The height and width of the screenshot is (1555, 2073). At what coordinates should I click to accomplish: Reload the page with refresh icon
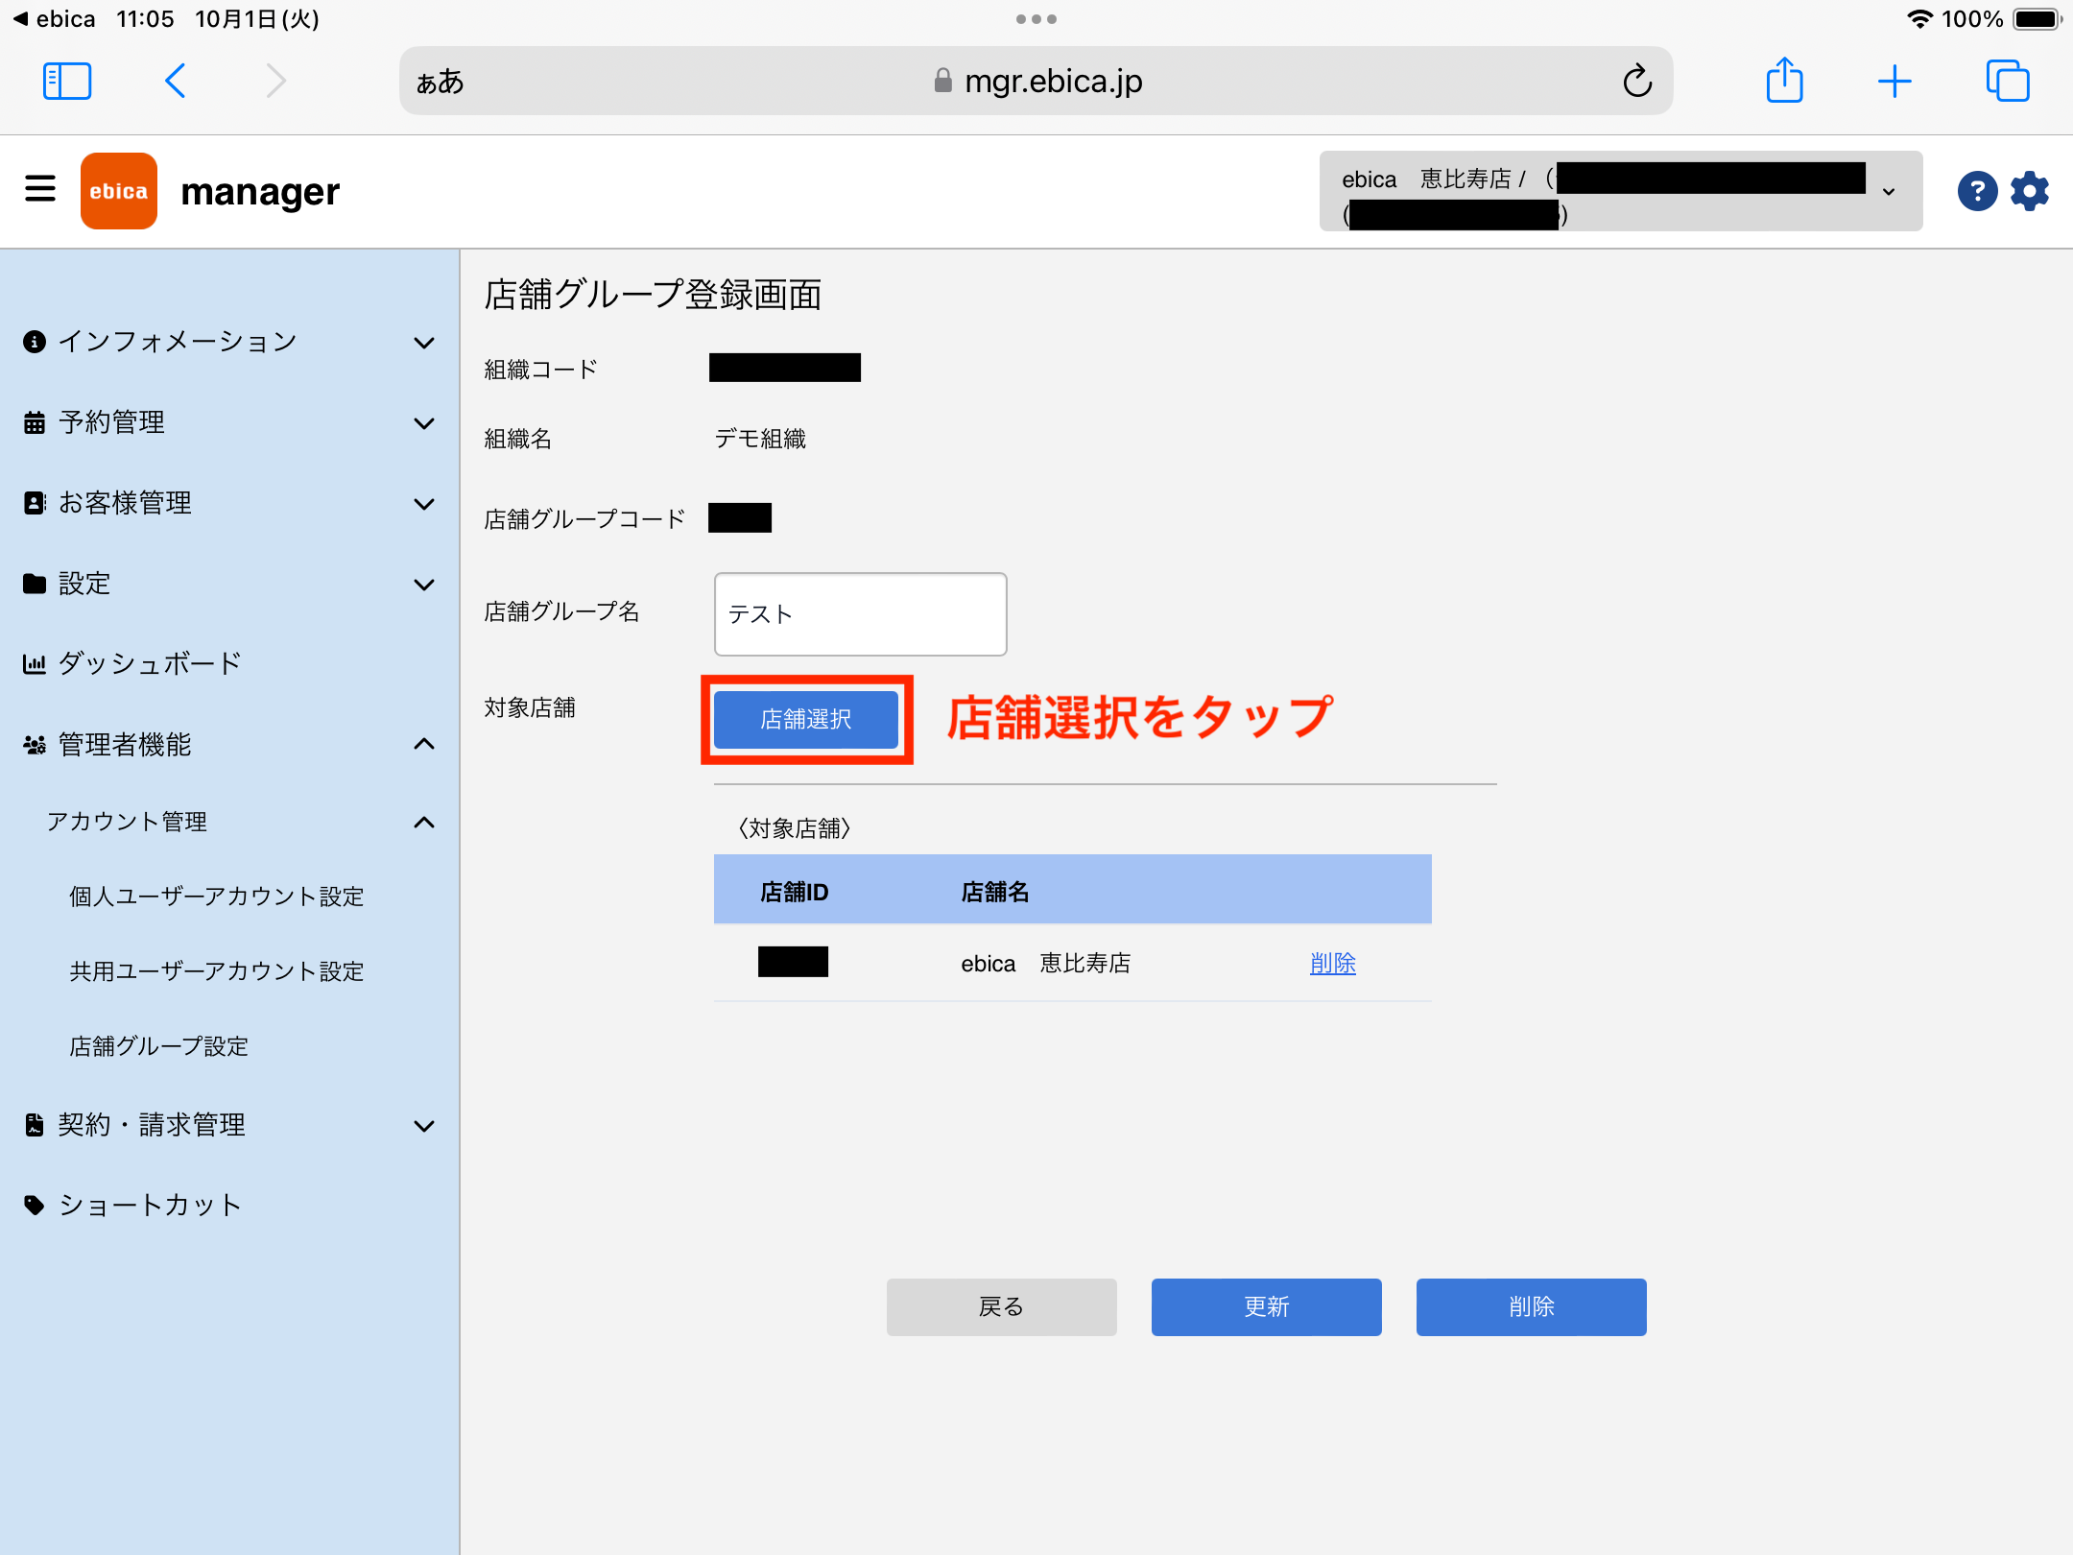(x=1637, y=82)
